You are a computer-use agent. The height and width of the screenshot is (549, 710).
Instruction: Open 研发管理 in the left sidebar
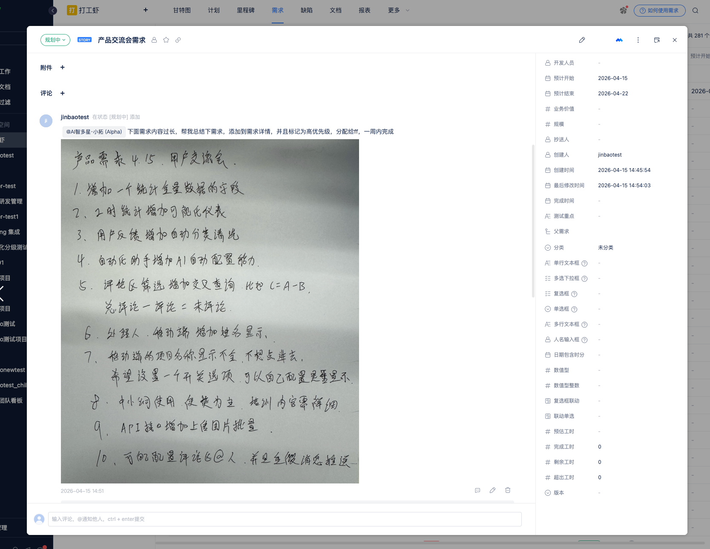click(11, 201)
